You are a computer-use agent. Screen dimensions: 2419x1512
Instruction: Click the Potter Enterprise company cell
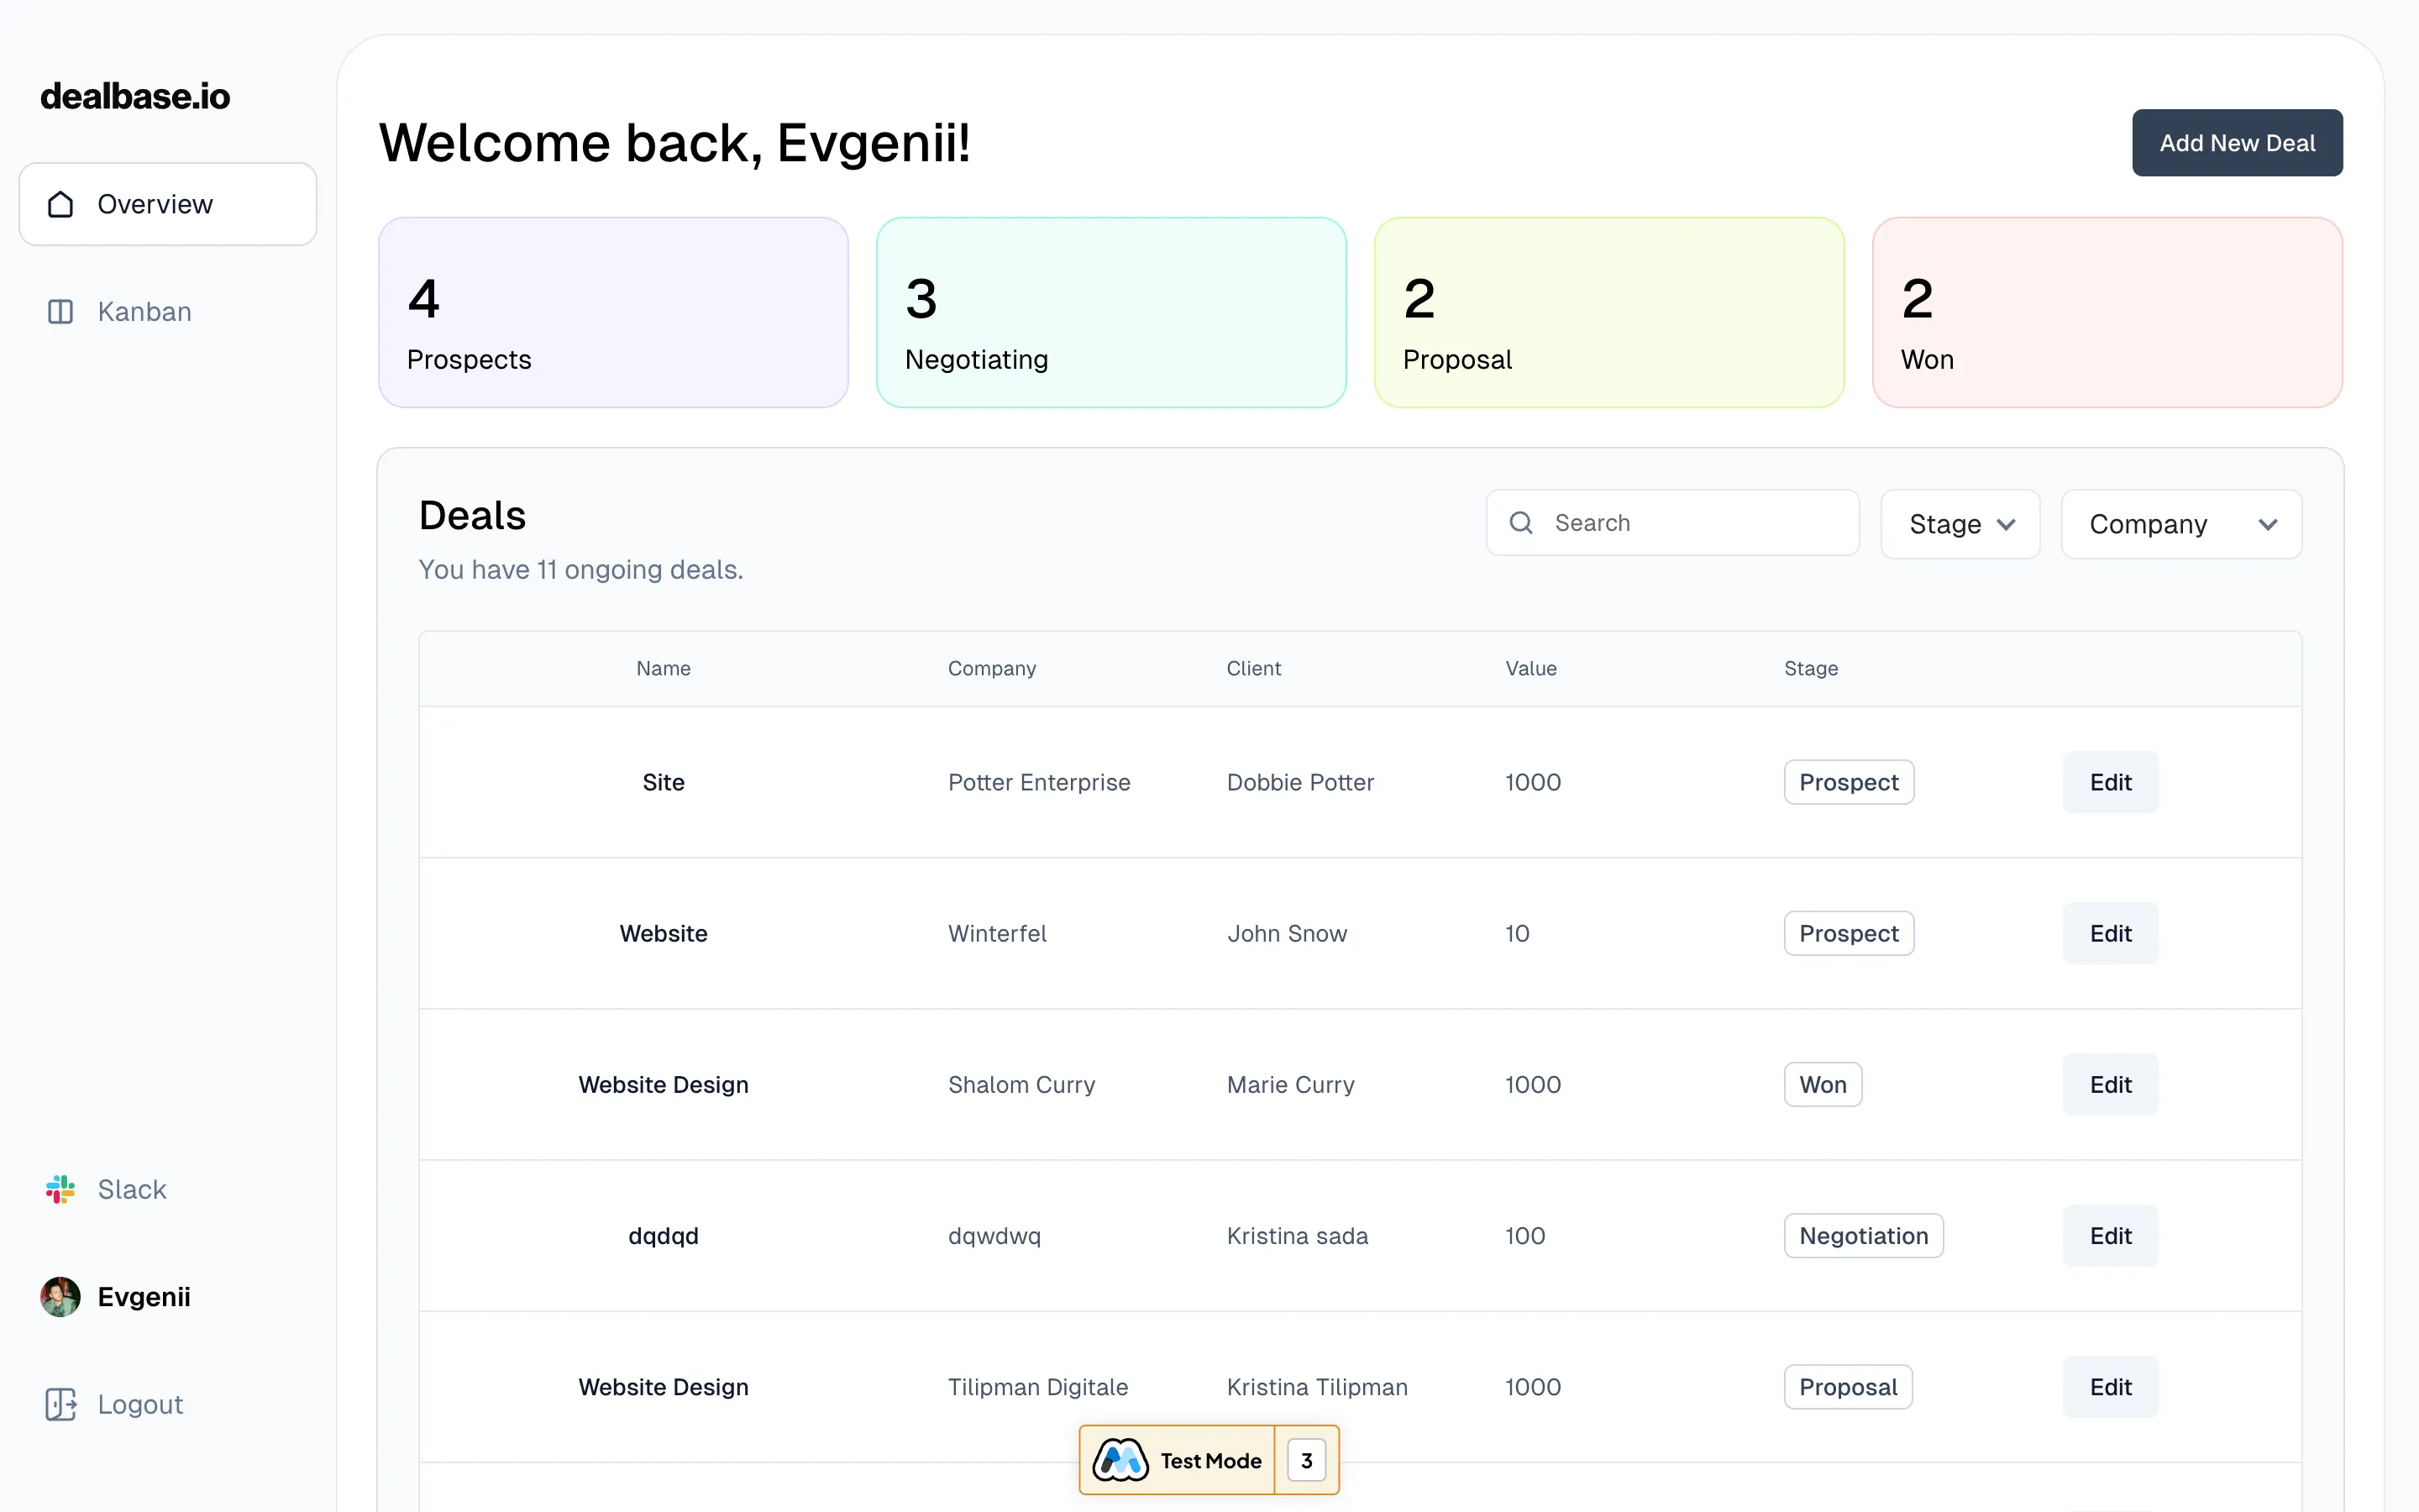click(1038, 782)
